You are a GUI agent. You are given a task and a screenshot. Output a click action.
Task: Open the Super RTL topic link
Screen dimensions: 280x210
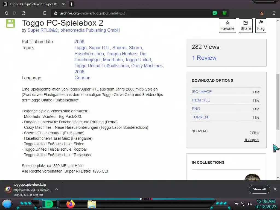click(100, 48)
